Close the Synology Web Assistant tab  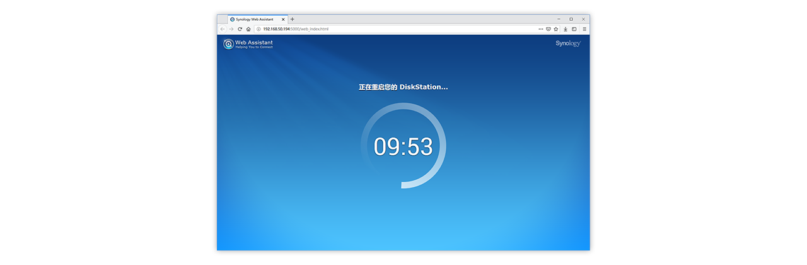point(283,20)
